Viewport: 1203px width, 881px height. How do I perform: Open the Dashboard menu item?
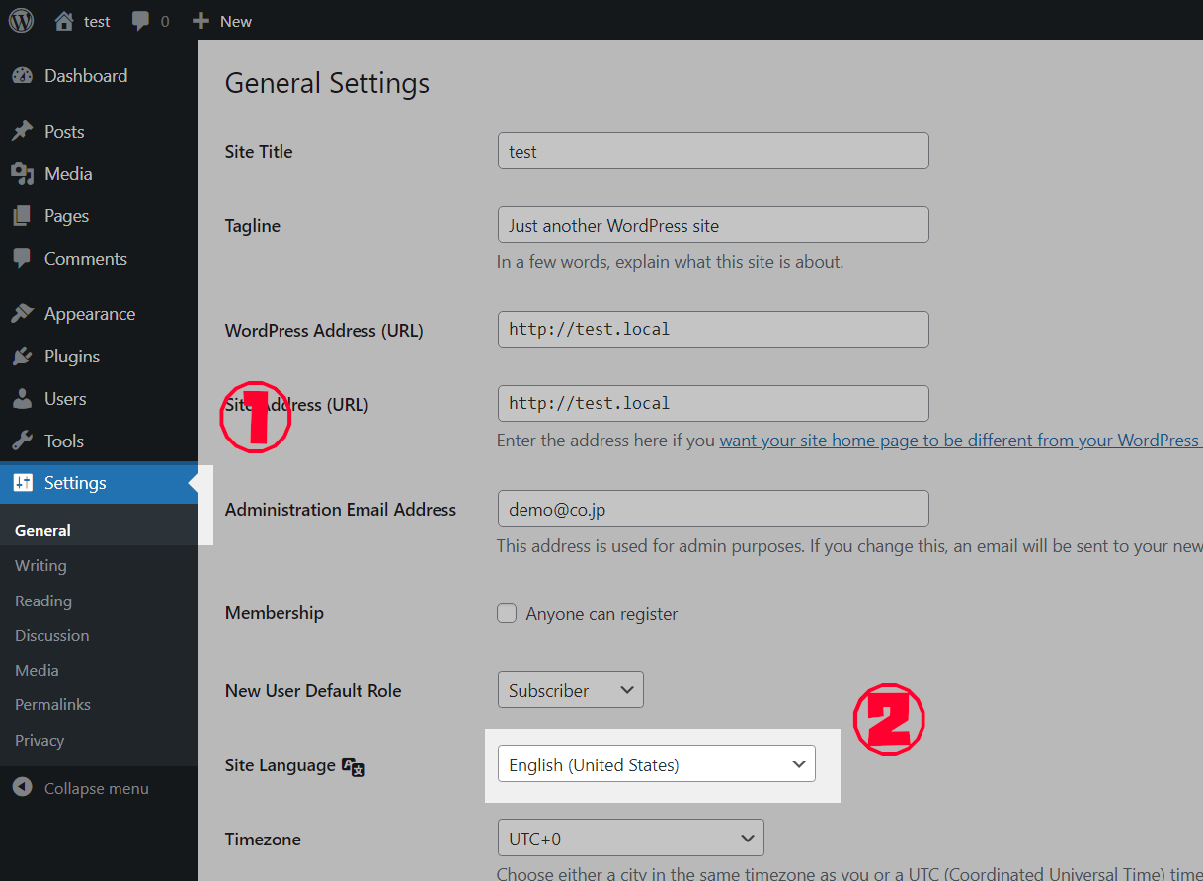[86, 76]
